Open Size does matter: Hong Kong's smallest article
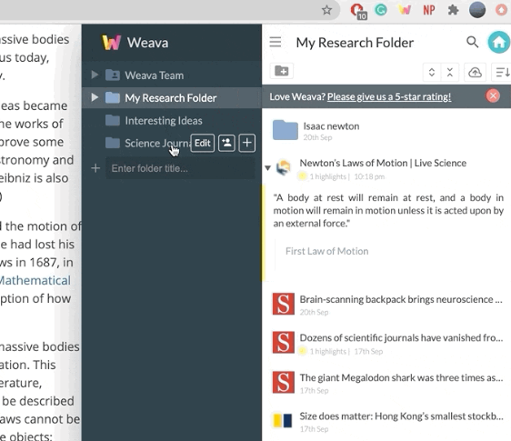511x441 pixels. point(401,416)
